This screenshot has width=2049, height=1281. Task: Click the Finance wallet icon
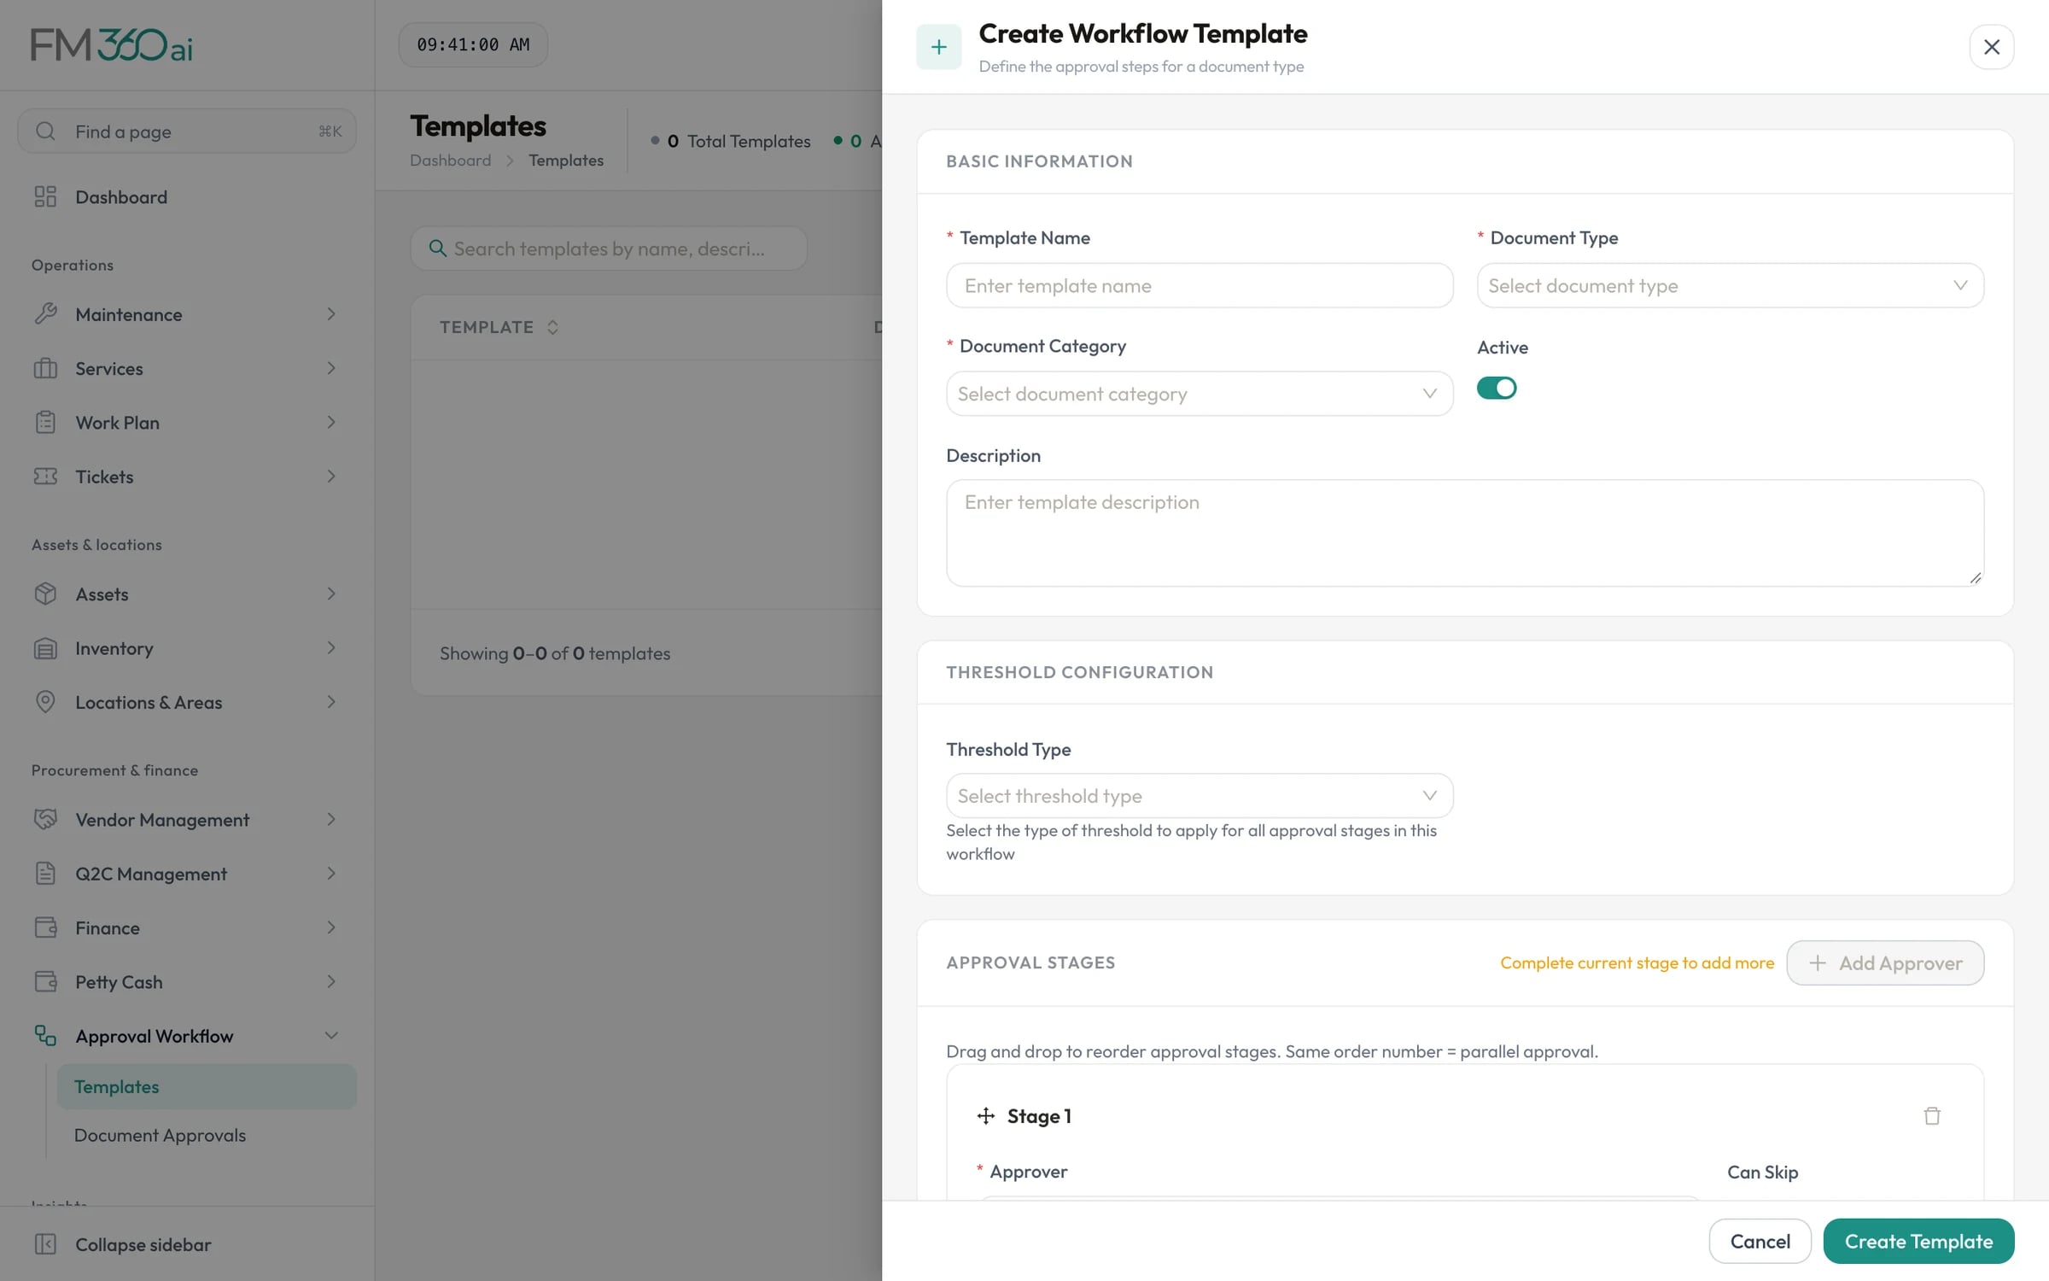pos(45,927)
